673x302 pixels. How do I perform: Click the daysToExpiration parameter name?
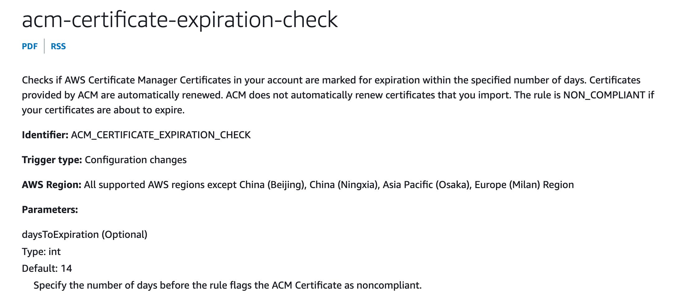[60, 234]
